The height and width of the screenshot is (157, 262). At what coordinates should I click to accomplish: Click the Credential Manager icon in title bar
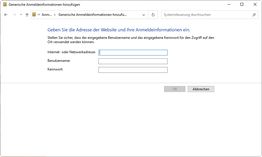click(5, 5)
